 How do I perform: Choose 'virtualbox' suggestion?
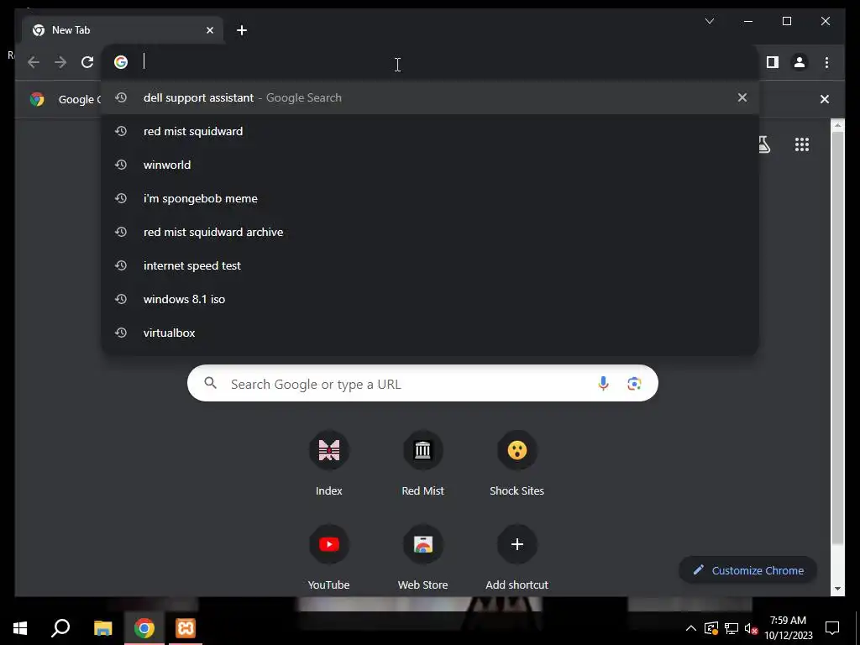(x=430, y=333)
